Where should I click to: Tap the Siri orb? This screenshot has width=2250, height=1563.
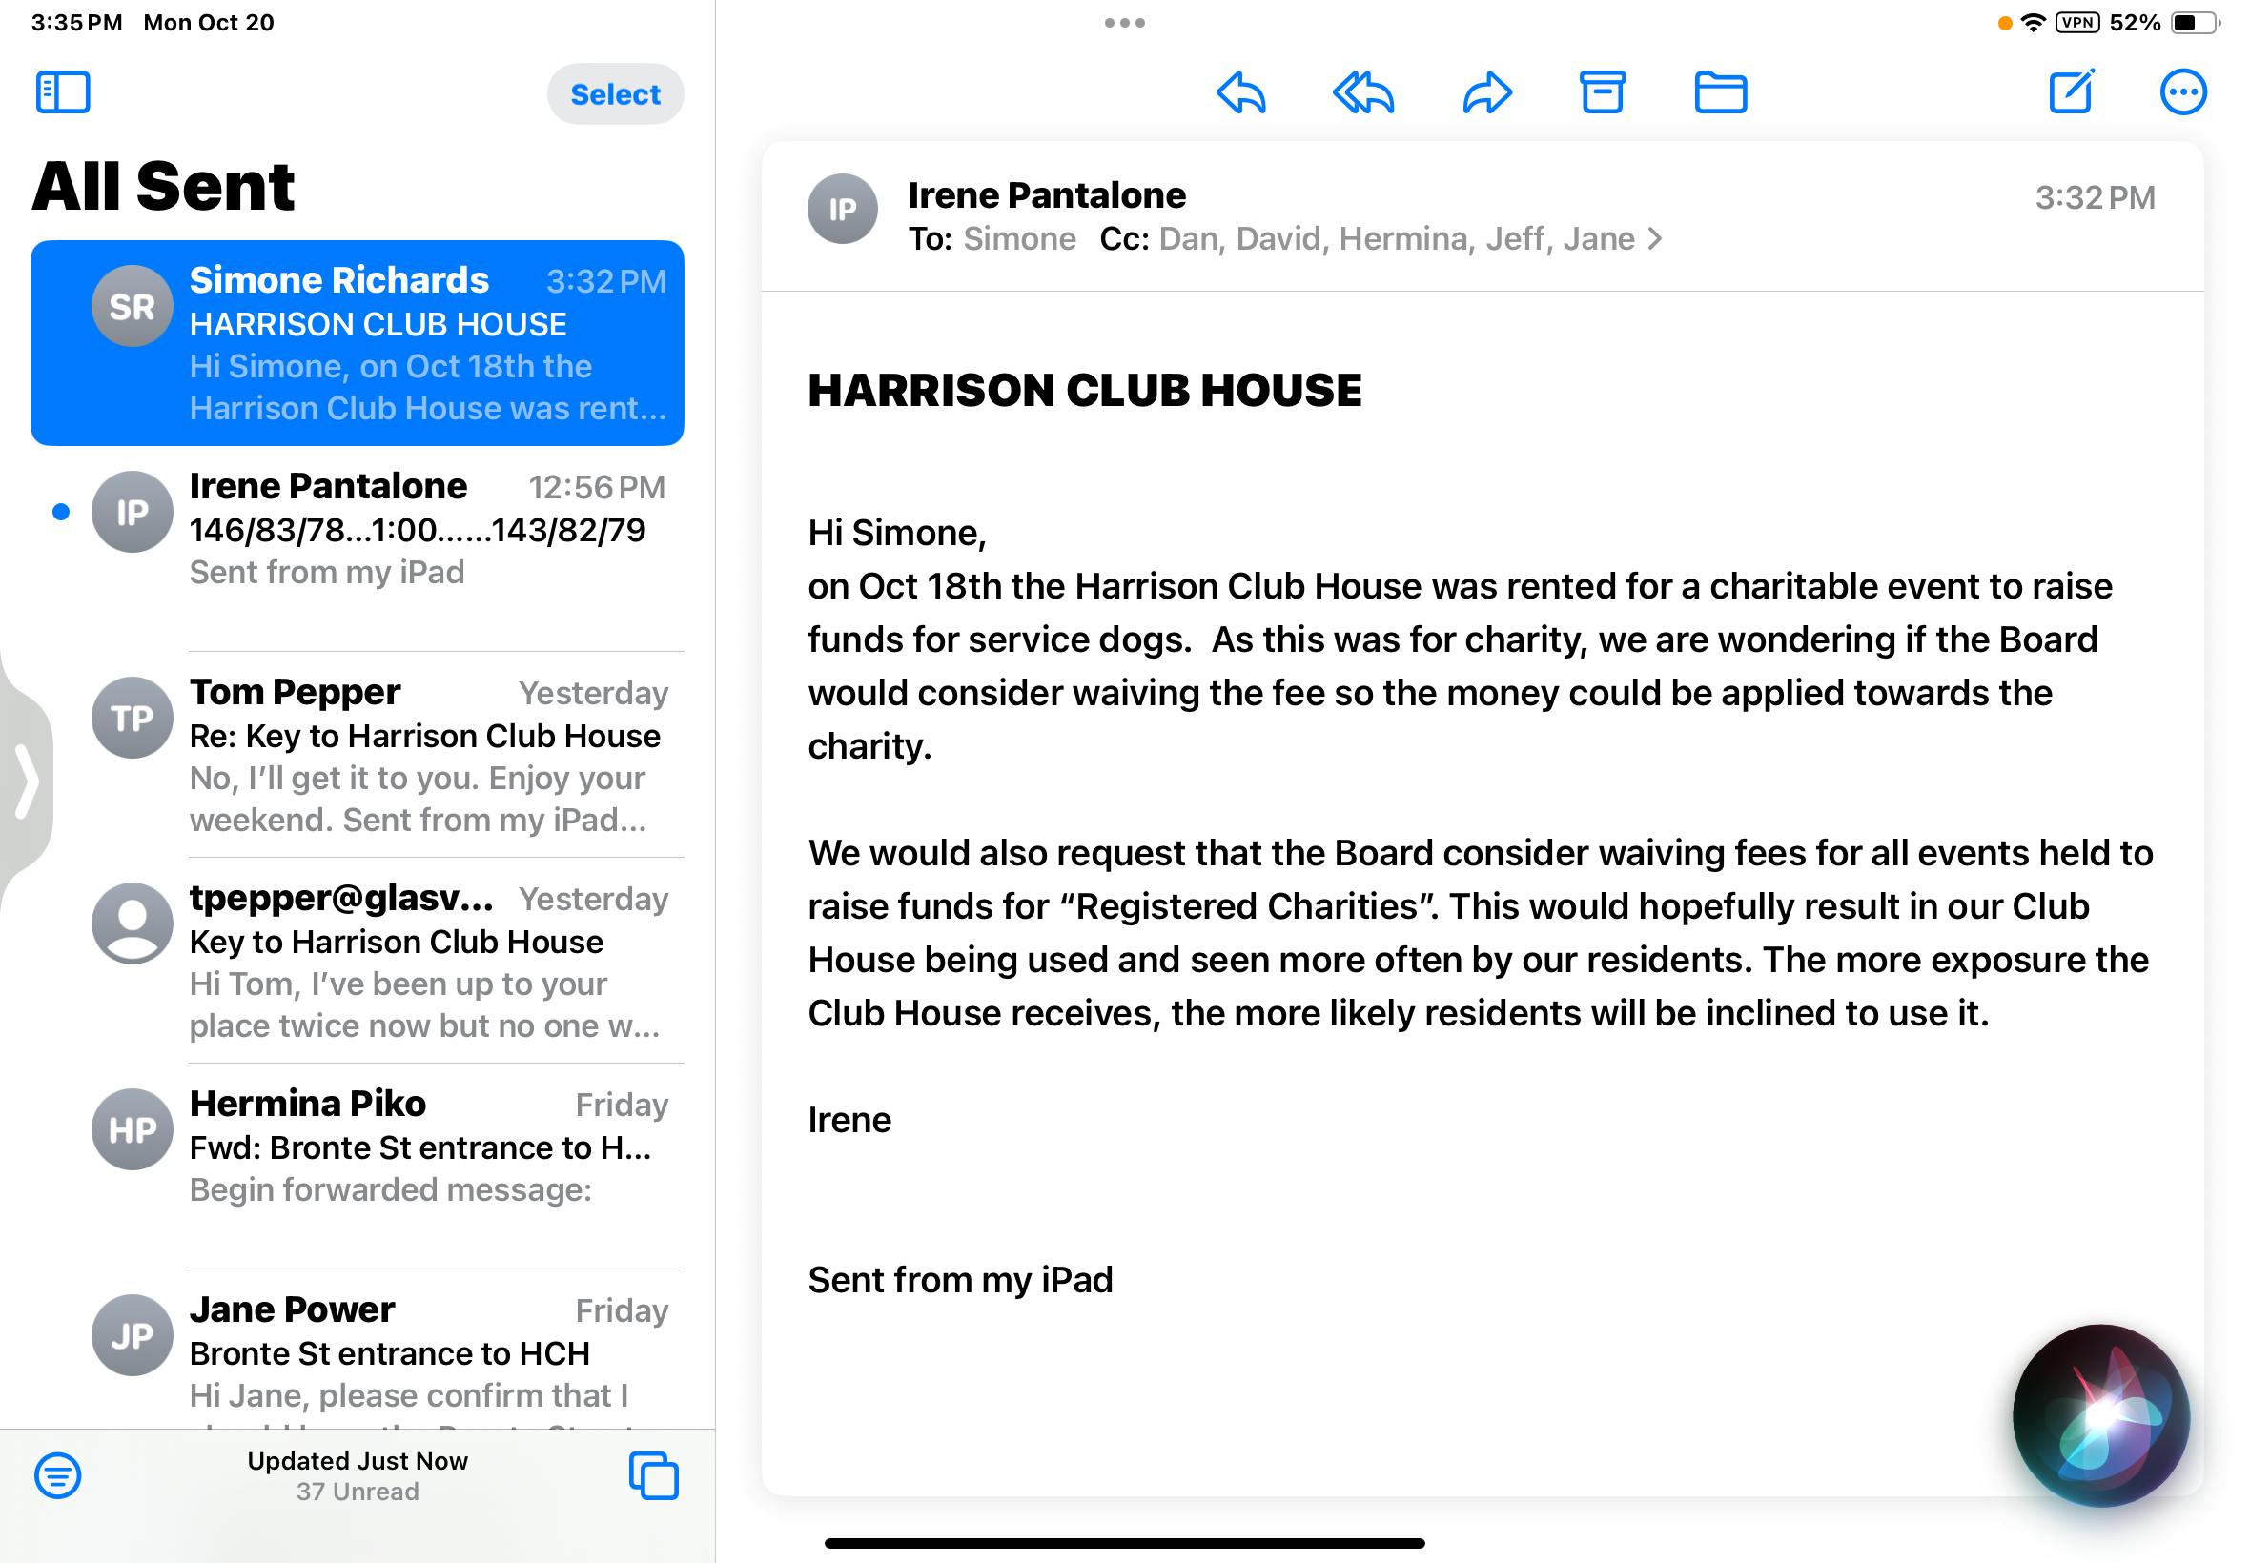[2100, 1416]
